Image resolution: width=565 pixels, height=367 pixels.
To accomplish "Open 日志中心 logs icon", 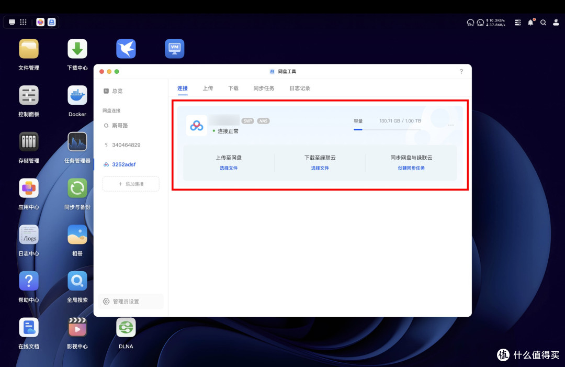I will pyautogui.click(x=29, y=235).
